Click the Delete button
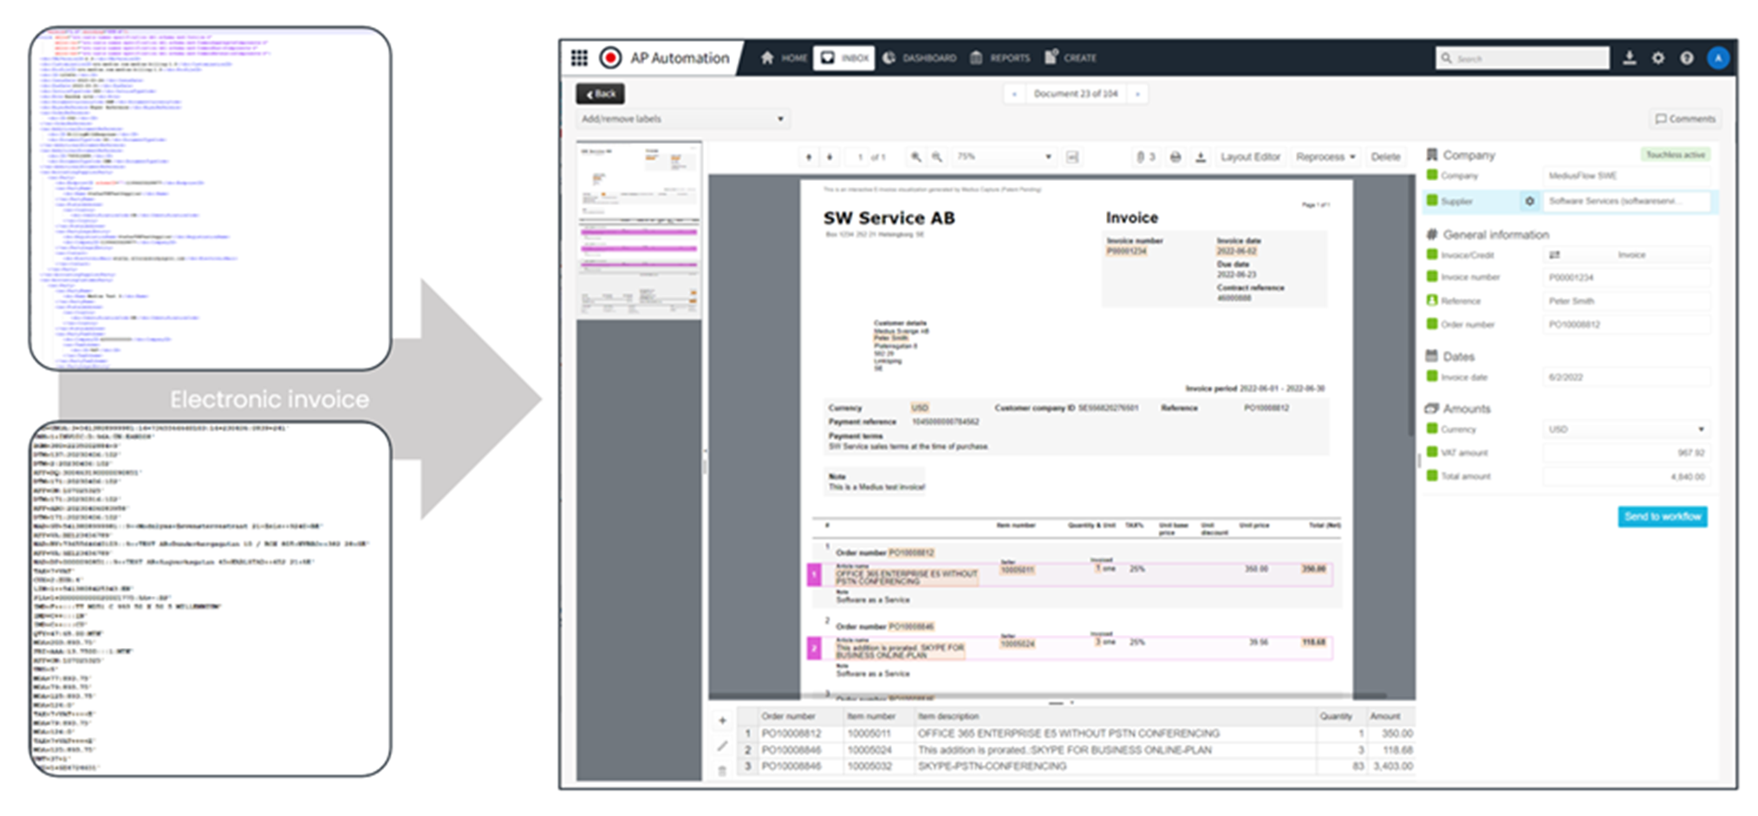Image resolution: width=1758 pixels, height=816 pixels. [x=1385, y=157]
